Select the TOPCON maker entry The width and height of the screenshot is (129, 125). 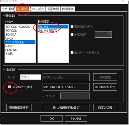pyautogui.click(x=20, y=31)
